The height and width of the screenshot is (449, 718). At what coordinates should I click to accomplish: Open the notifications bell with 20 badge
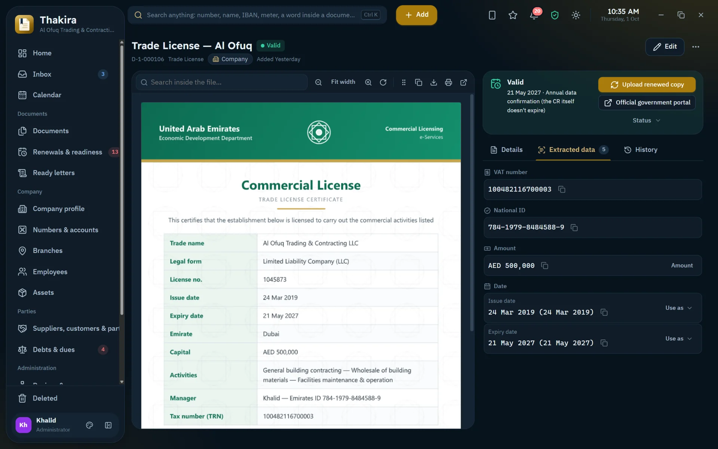534,15
